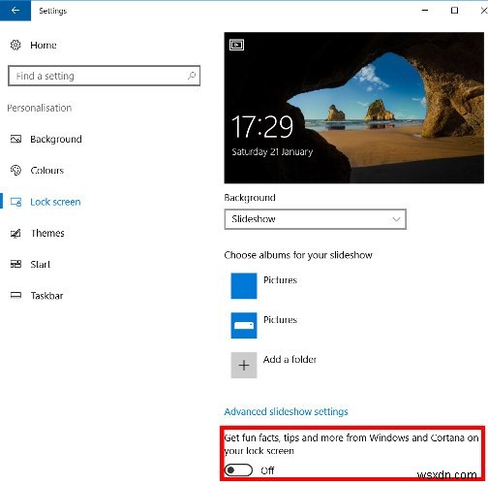Open the Background Slideshow dropdown
Viewport: 488px width, 485px height.
pyautogui.click(x=316, y=219)
